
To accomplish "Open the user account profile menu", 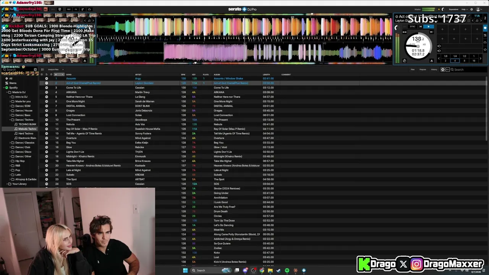I will (x=478, y=9).
